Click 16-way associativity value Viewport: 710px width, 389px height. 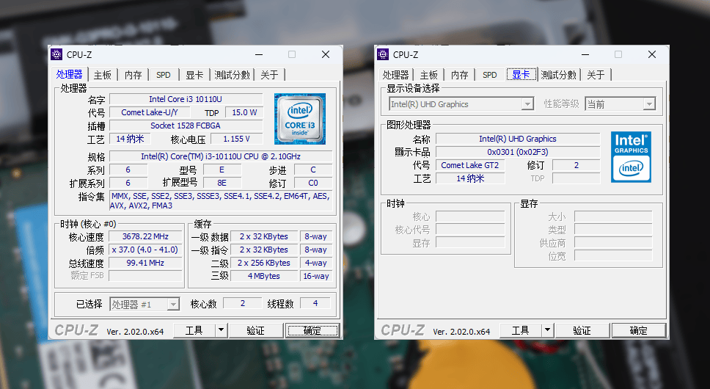pyautogui.click(x=316, y=276)
